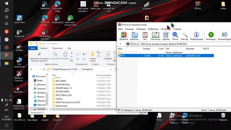Select the TOYOTA SUPRA folder
Image resolution: width=231 pixels, height=130 pixels.
62,91
